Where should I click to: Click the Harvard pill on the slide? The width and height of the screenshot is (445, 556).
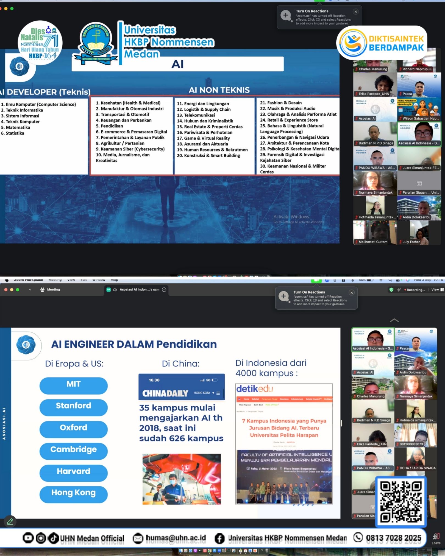coord(73,473)
